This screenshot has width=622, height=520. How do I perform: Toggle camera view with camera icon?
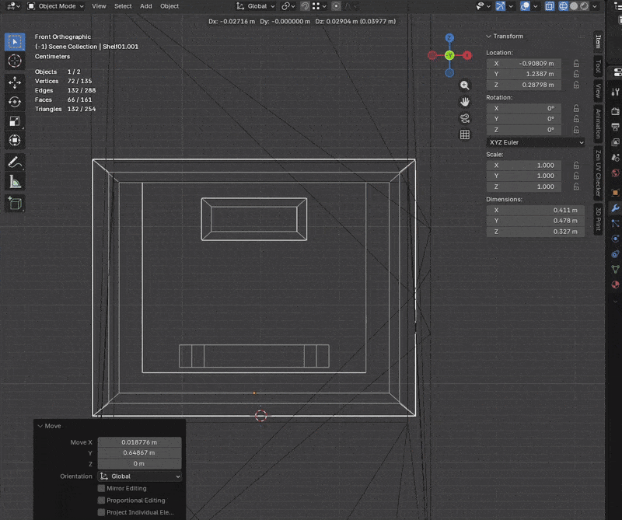[x=465, y=118]
